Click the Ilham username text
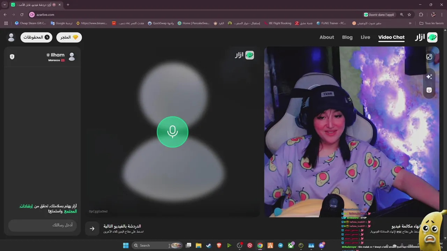Screen dimensions: 447x251 58,55
